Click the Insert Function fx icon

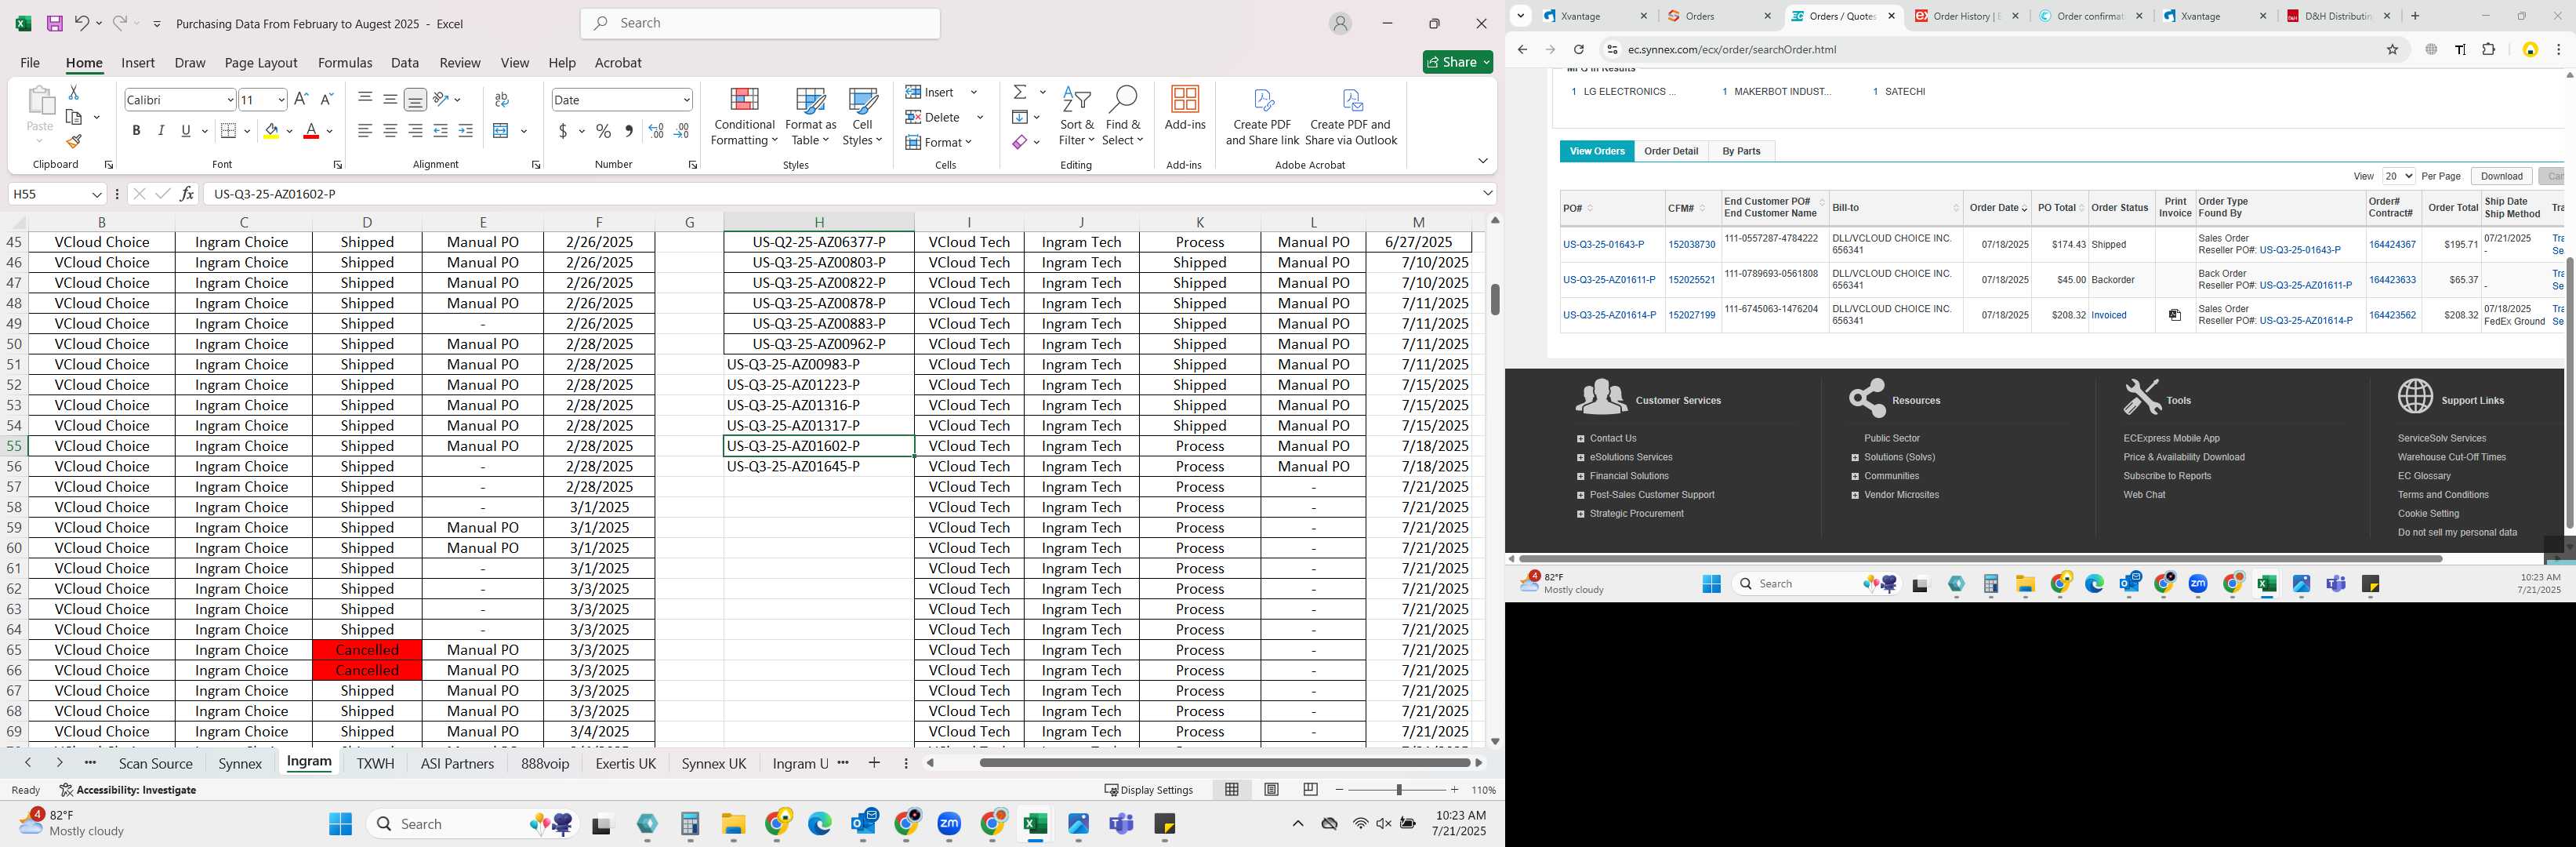click(187, 194)
